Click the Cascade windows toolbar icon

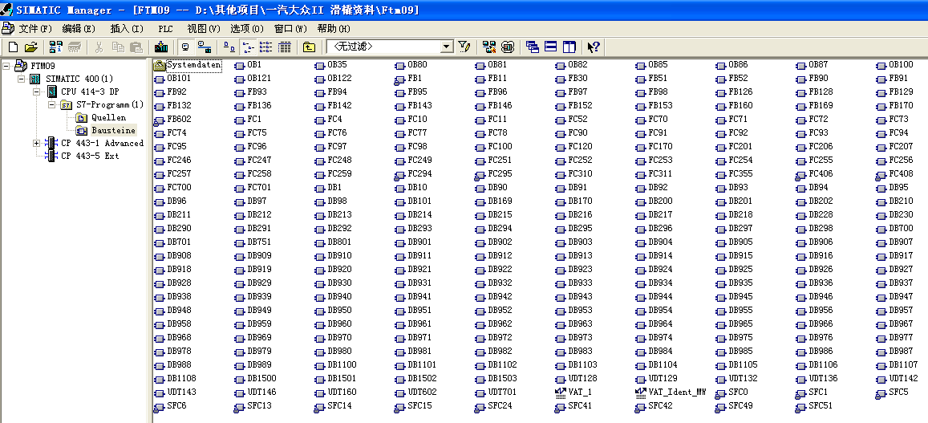pyautogui.click(x=532, y=47)
